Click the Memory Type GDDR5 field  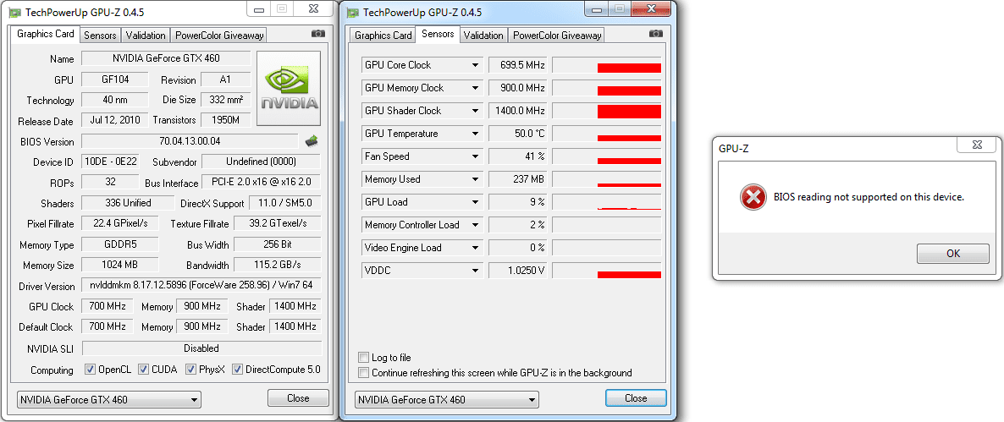(x=119, y=244)
